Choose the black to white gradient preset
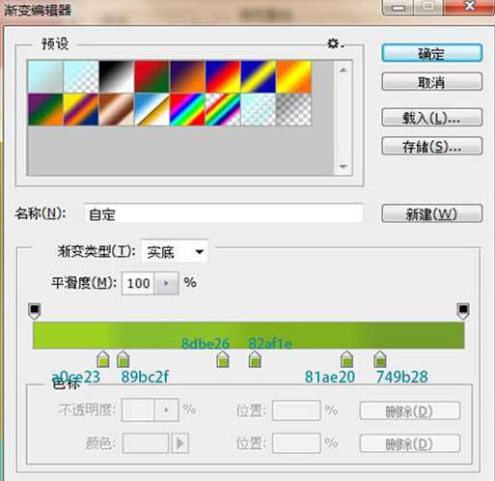Image resolution: width=495 pixels, height=481 pixels. pyautogui.click(x=117, y=77)
